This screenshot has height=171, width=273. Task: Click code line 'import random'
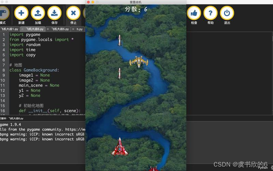(25, 45)
